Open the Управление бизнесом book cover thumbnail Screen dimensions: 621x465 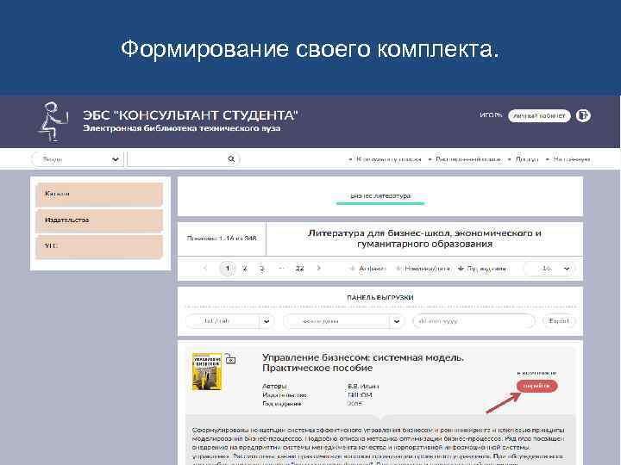click(x=207, y=372)
